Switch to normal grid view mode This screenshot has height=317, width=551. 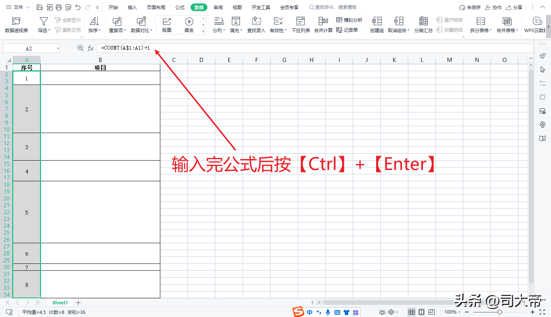click(x=412, y=312)
